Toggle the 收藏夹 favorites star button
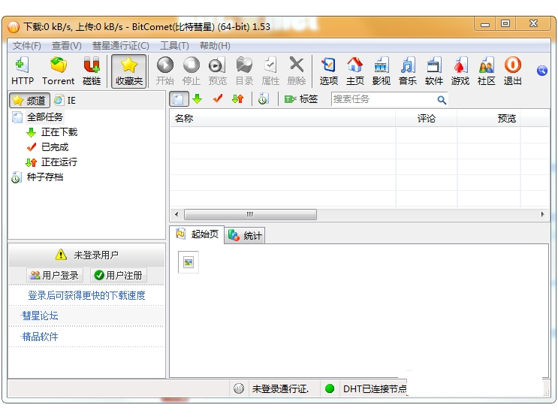Screen dimensions: 558x417 (x=129, y=71)
